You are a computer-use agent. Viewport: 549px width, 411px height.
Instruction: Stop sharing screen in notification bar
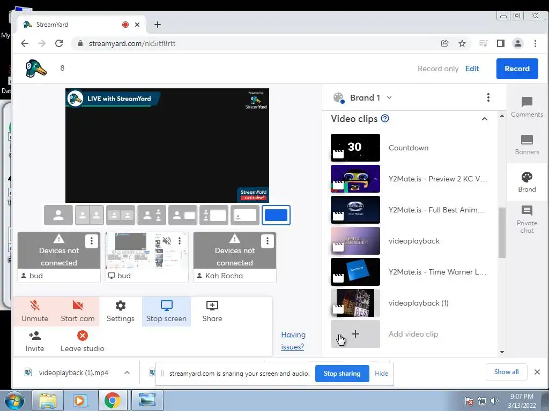pos(342,373)
